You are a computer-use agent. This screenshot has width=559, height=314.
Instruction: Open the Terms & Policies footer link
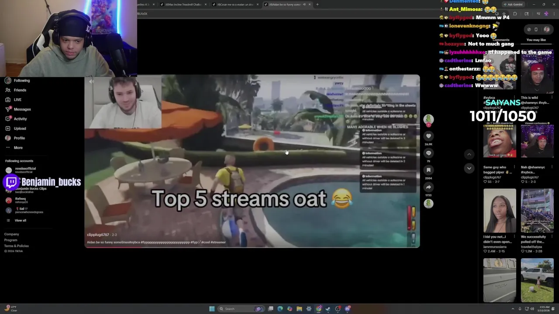pos(17,246)
